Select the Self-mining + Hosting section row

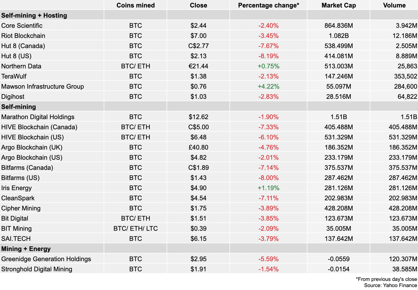34,15
